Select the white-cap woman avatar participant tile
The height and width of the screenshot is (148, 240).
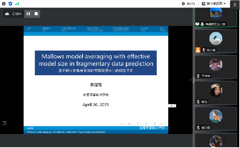pos(216,93)
